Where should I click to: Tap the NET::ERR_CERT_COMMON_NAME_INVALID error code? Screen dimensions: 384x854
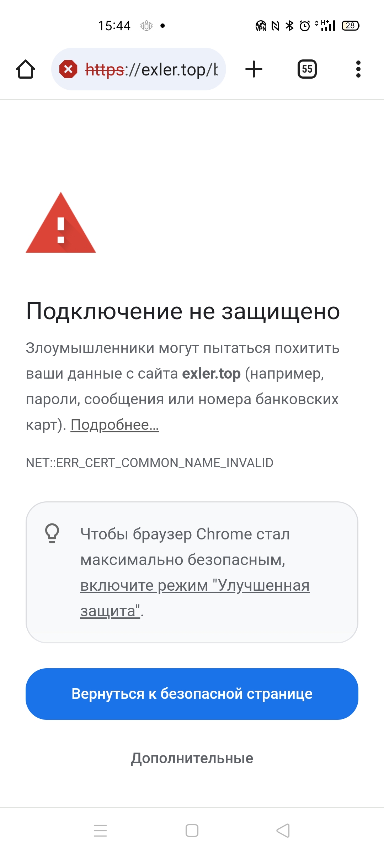click(149, 463)
